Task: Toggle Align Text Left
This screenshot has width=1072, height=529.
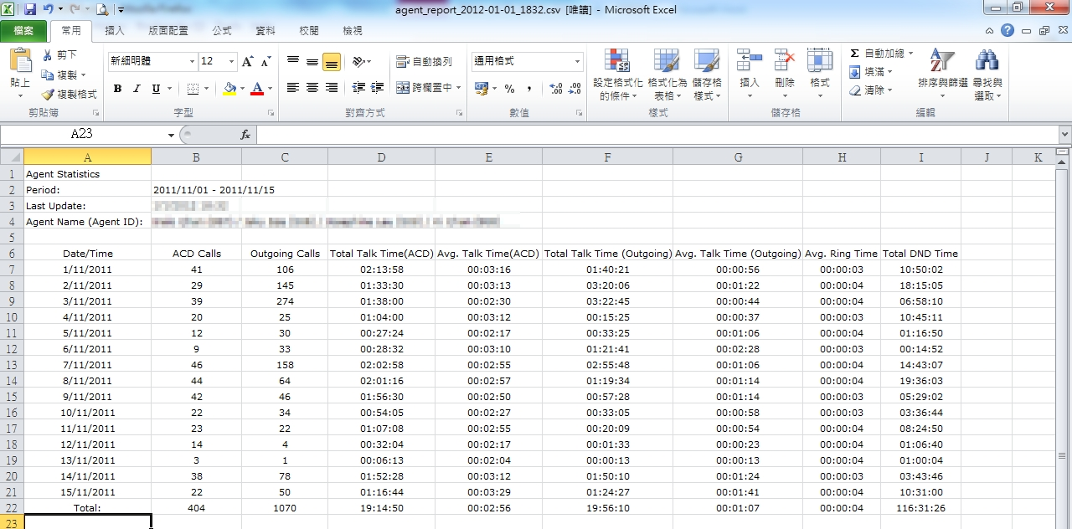Action: click(x=293, y=88)
